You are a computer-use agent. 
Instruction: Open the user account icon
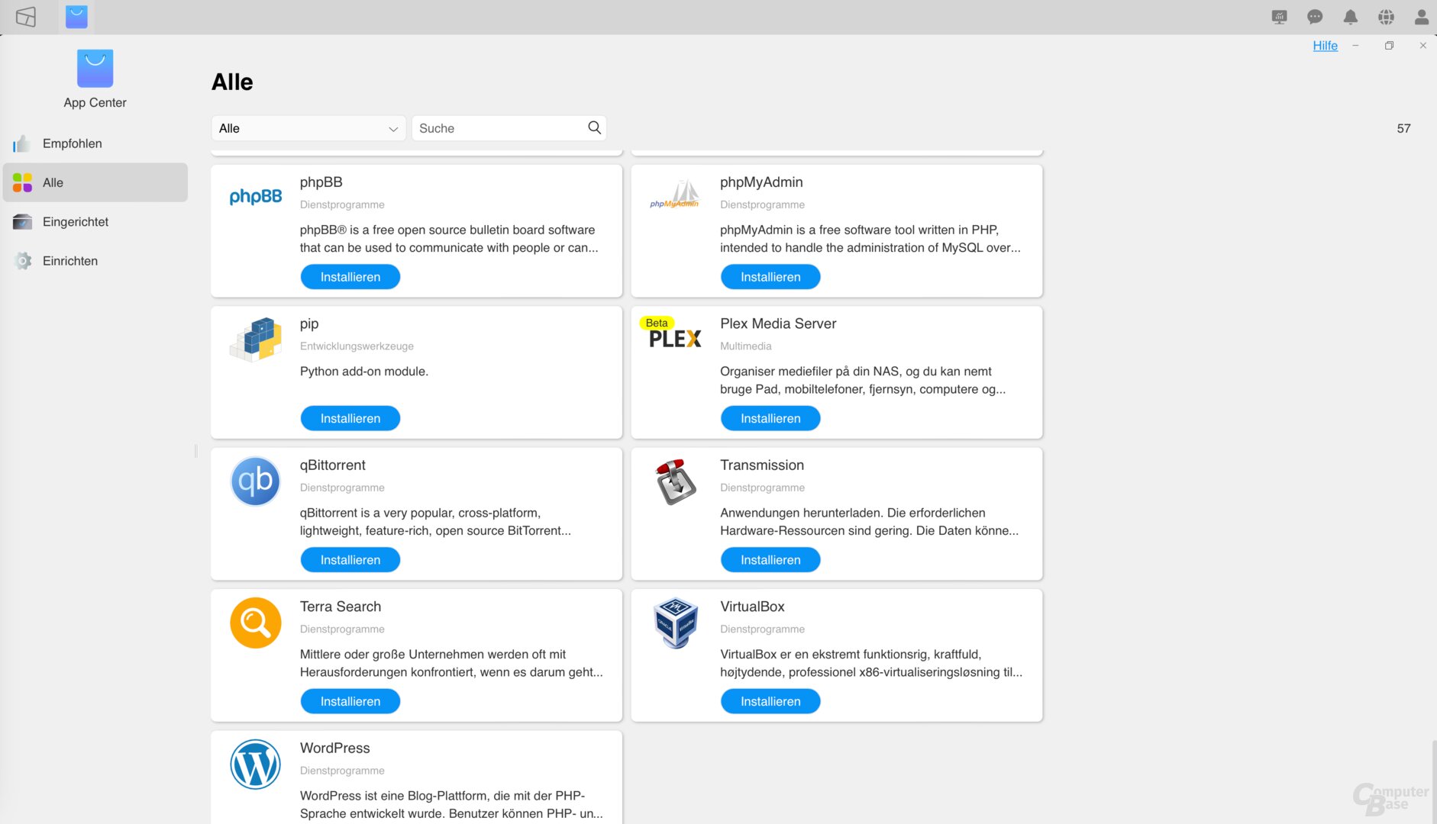coord(1421,17)
